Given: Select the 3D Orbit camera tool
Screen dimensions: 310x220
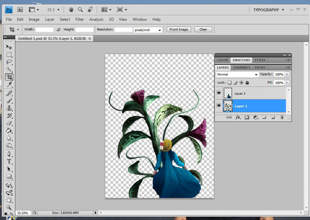Looking at the screenshot, I should 9,193.
